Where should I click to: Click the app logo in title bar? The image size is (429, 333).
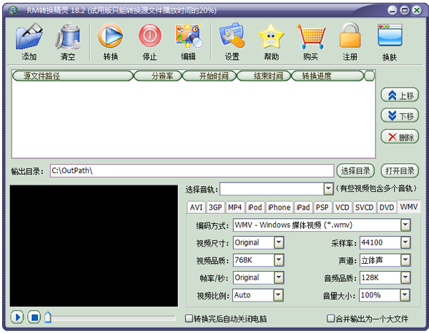[x=13, y=11]
